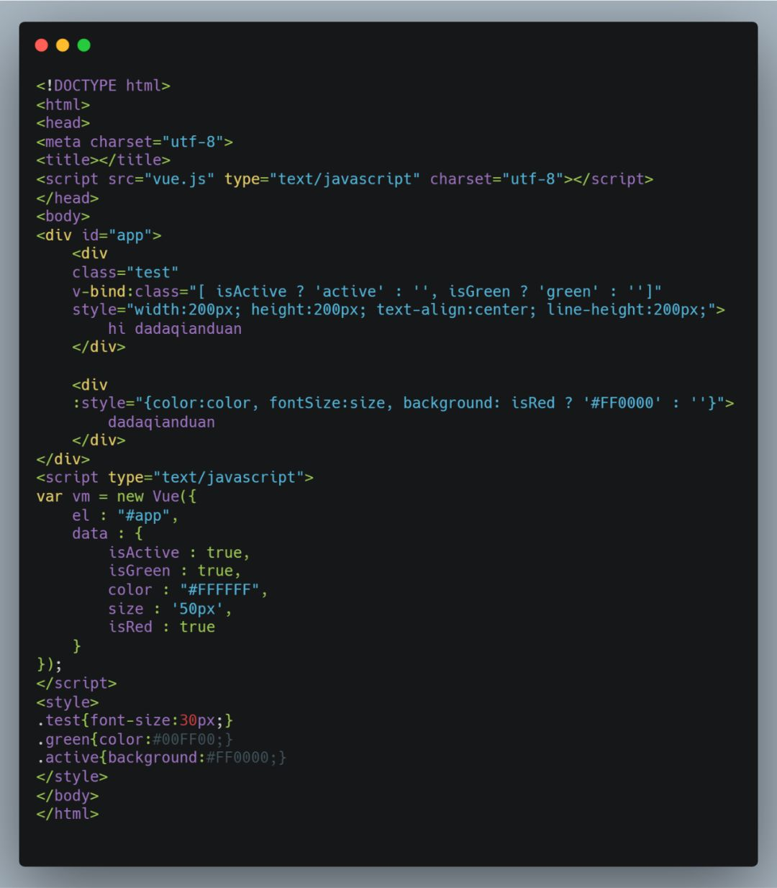Click the 'var vm = new Vue({' line
The image size is (777, 888).
point(117,497)
